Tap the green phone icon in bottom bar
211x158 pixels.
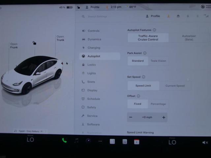(x=64, y=141)
